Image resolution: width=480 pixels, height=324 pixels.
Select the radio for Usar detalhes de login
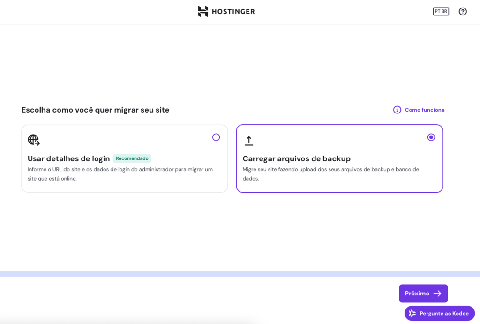point(216,137)
